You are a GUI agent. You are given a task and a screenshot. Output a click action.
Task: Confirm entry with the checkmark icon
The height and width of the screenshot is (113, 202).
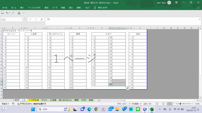pyautogui.click(x=36, y=19)
